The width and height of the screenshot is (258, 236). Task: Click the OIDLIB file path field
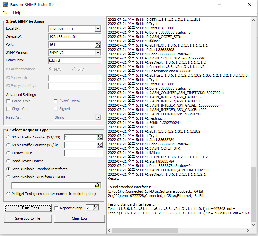tap(53, 185)
